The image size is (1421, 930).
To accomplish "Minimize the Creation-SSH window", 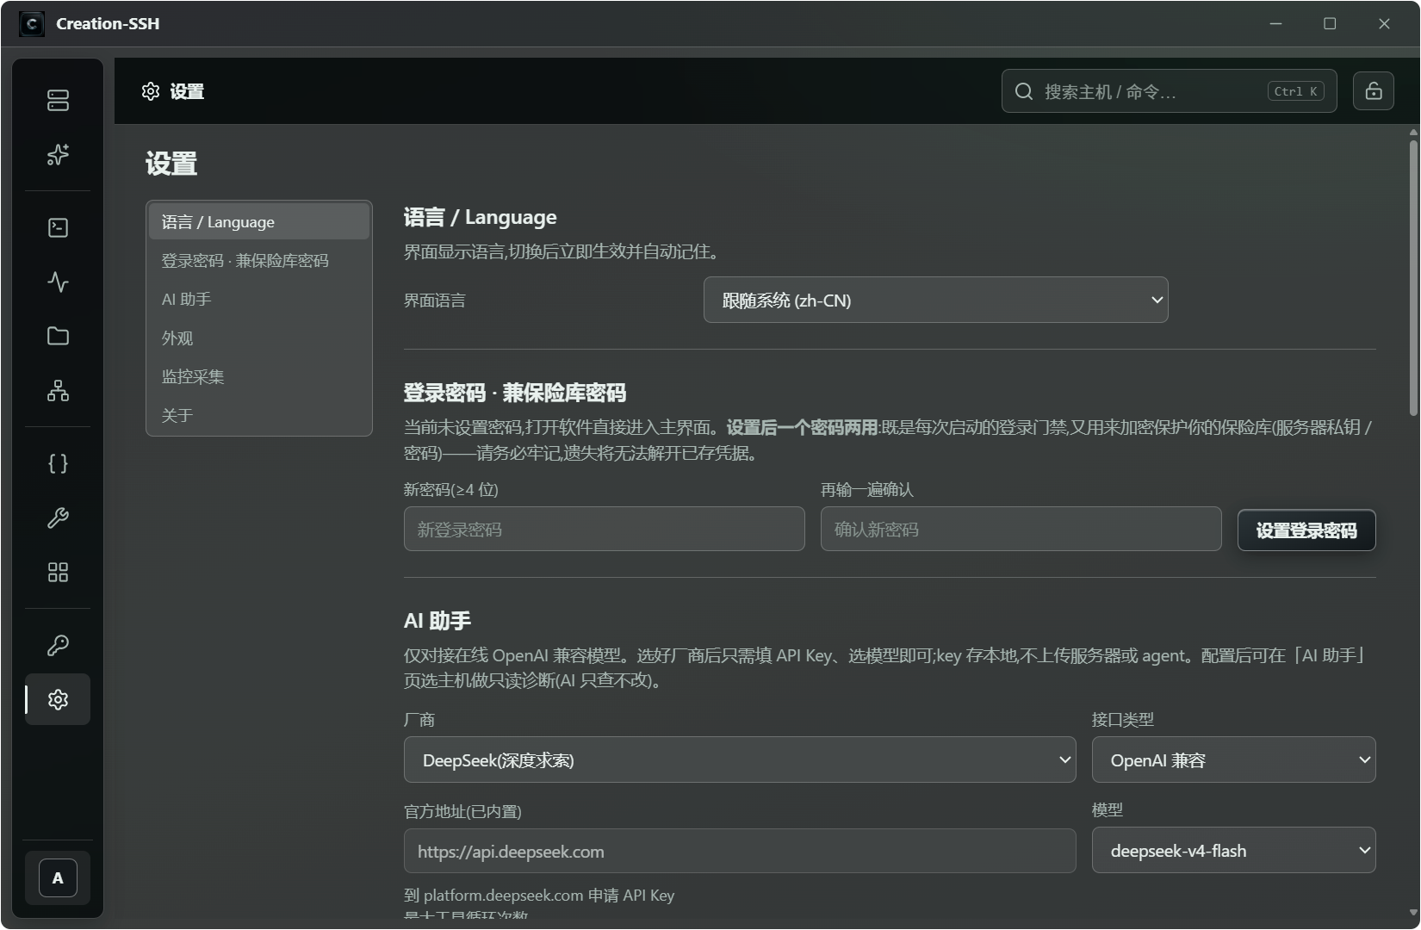I will click(x=1275, y=23).
